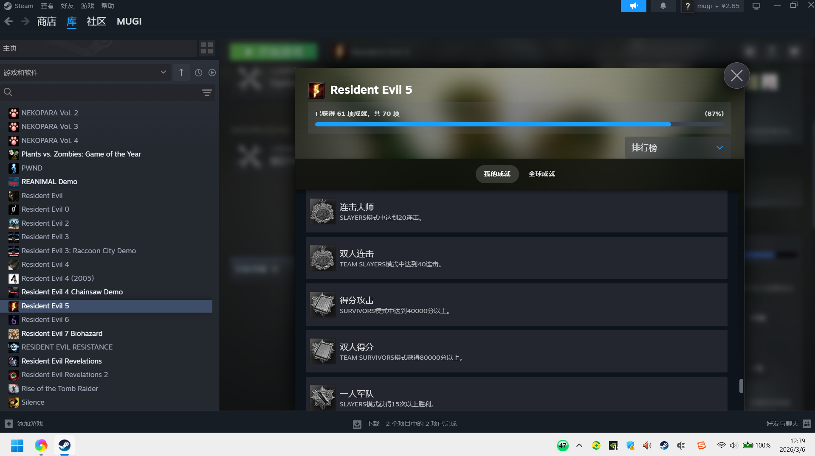815x456 pixels.
Task: Click the announcements megaphone icon
Action: [x=633, y=6]
